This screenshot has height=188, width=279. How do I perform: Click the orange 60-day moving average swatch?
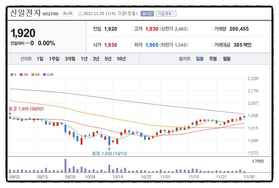click(x=33, y=74)
